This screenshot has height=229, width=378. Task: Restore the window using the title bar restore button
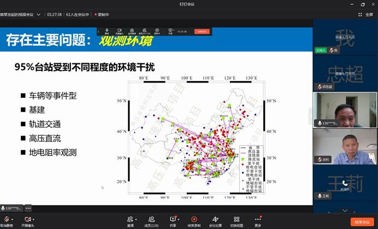point(363,4)
